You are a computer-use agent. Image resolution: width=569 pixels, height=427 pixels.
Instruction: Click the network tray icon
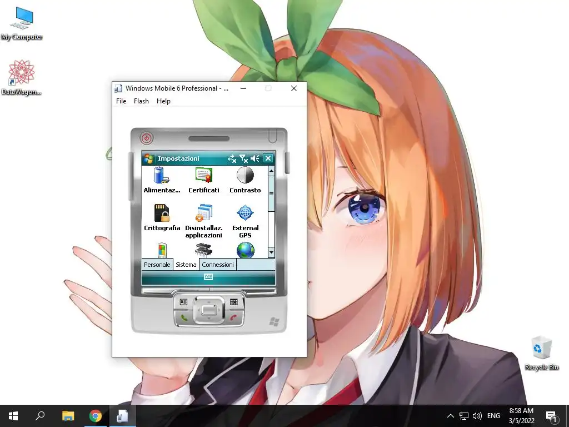coord(464,416)
